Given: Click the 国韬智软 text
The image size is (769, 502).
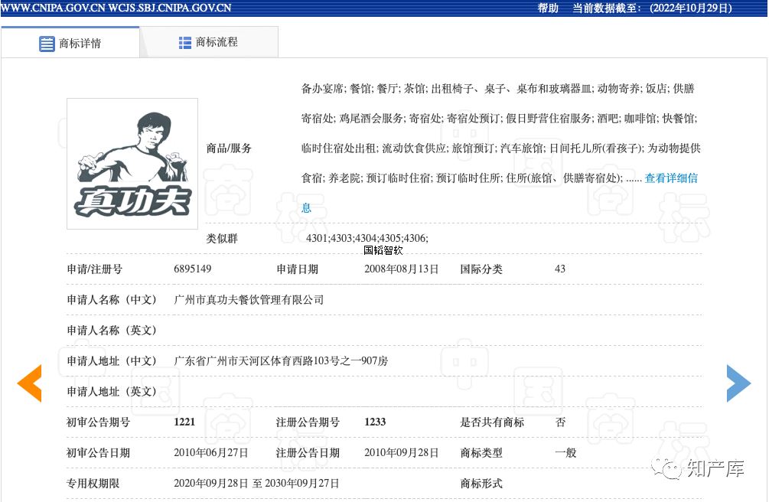Looking at the screenshot, I should click(383, 250).
